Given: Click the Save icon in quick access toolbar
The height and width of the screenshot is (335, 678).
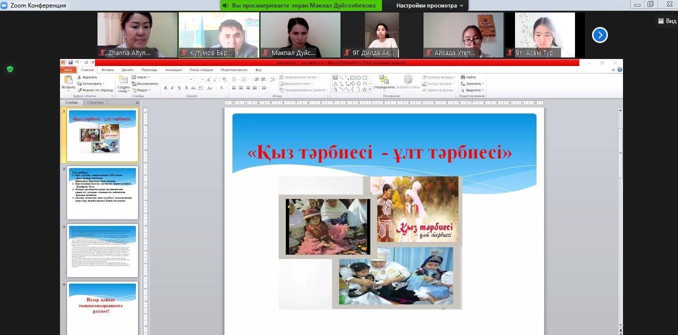Looking at the screenshot, I should 70,62.
